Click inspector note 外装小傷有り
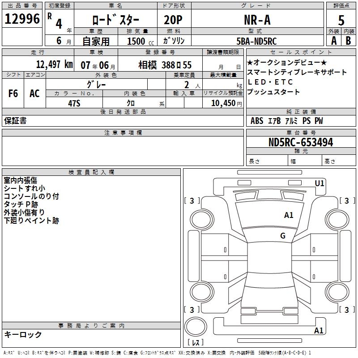The image size is (358, 358). [x=24, y=212]
